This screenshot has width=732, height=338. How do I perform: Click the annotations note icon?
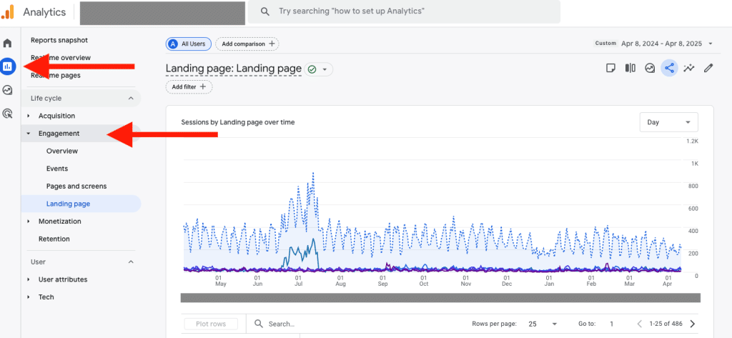610,69
